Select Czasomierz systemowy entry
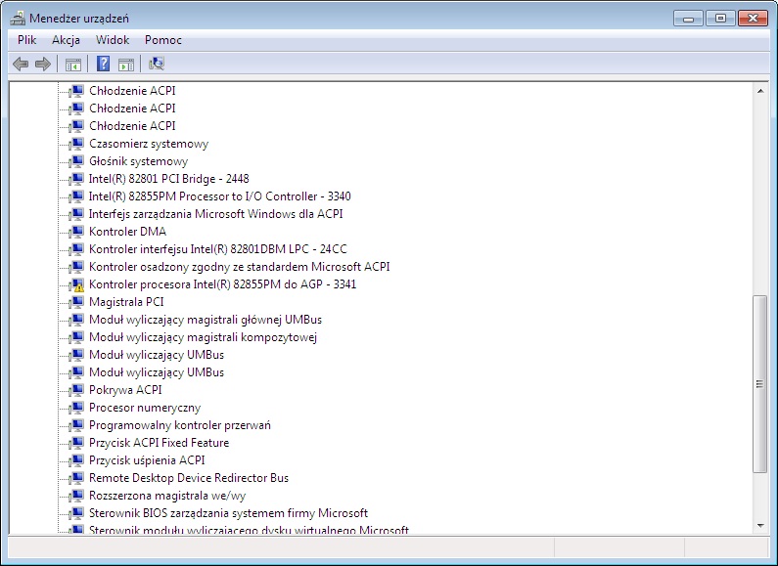The image size is (778, 566). point(149,144)
